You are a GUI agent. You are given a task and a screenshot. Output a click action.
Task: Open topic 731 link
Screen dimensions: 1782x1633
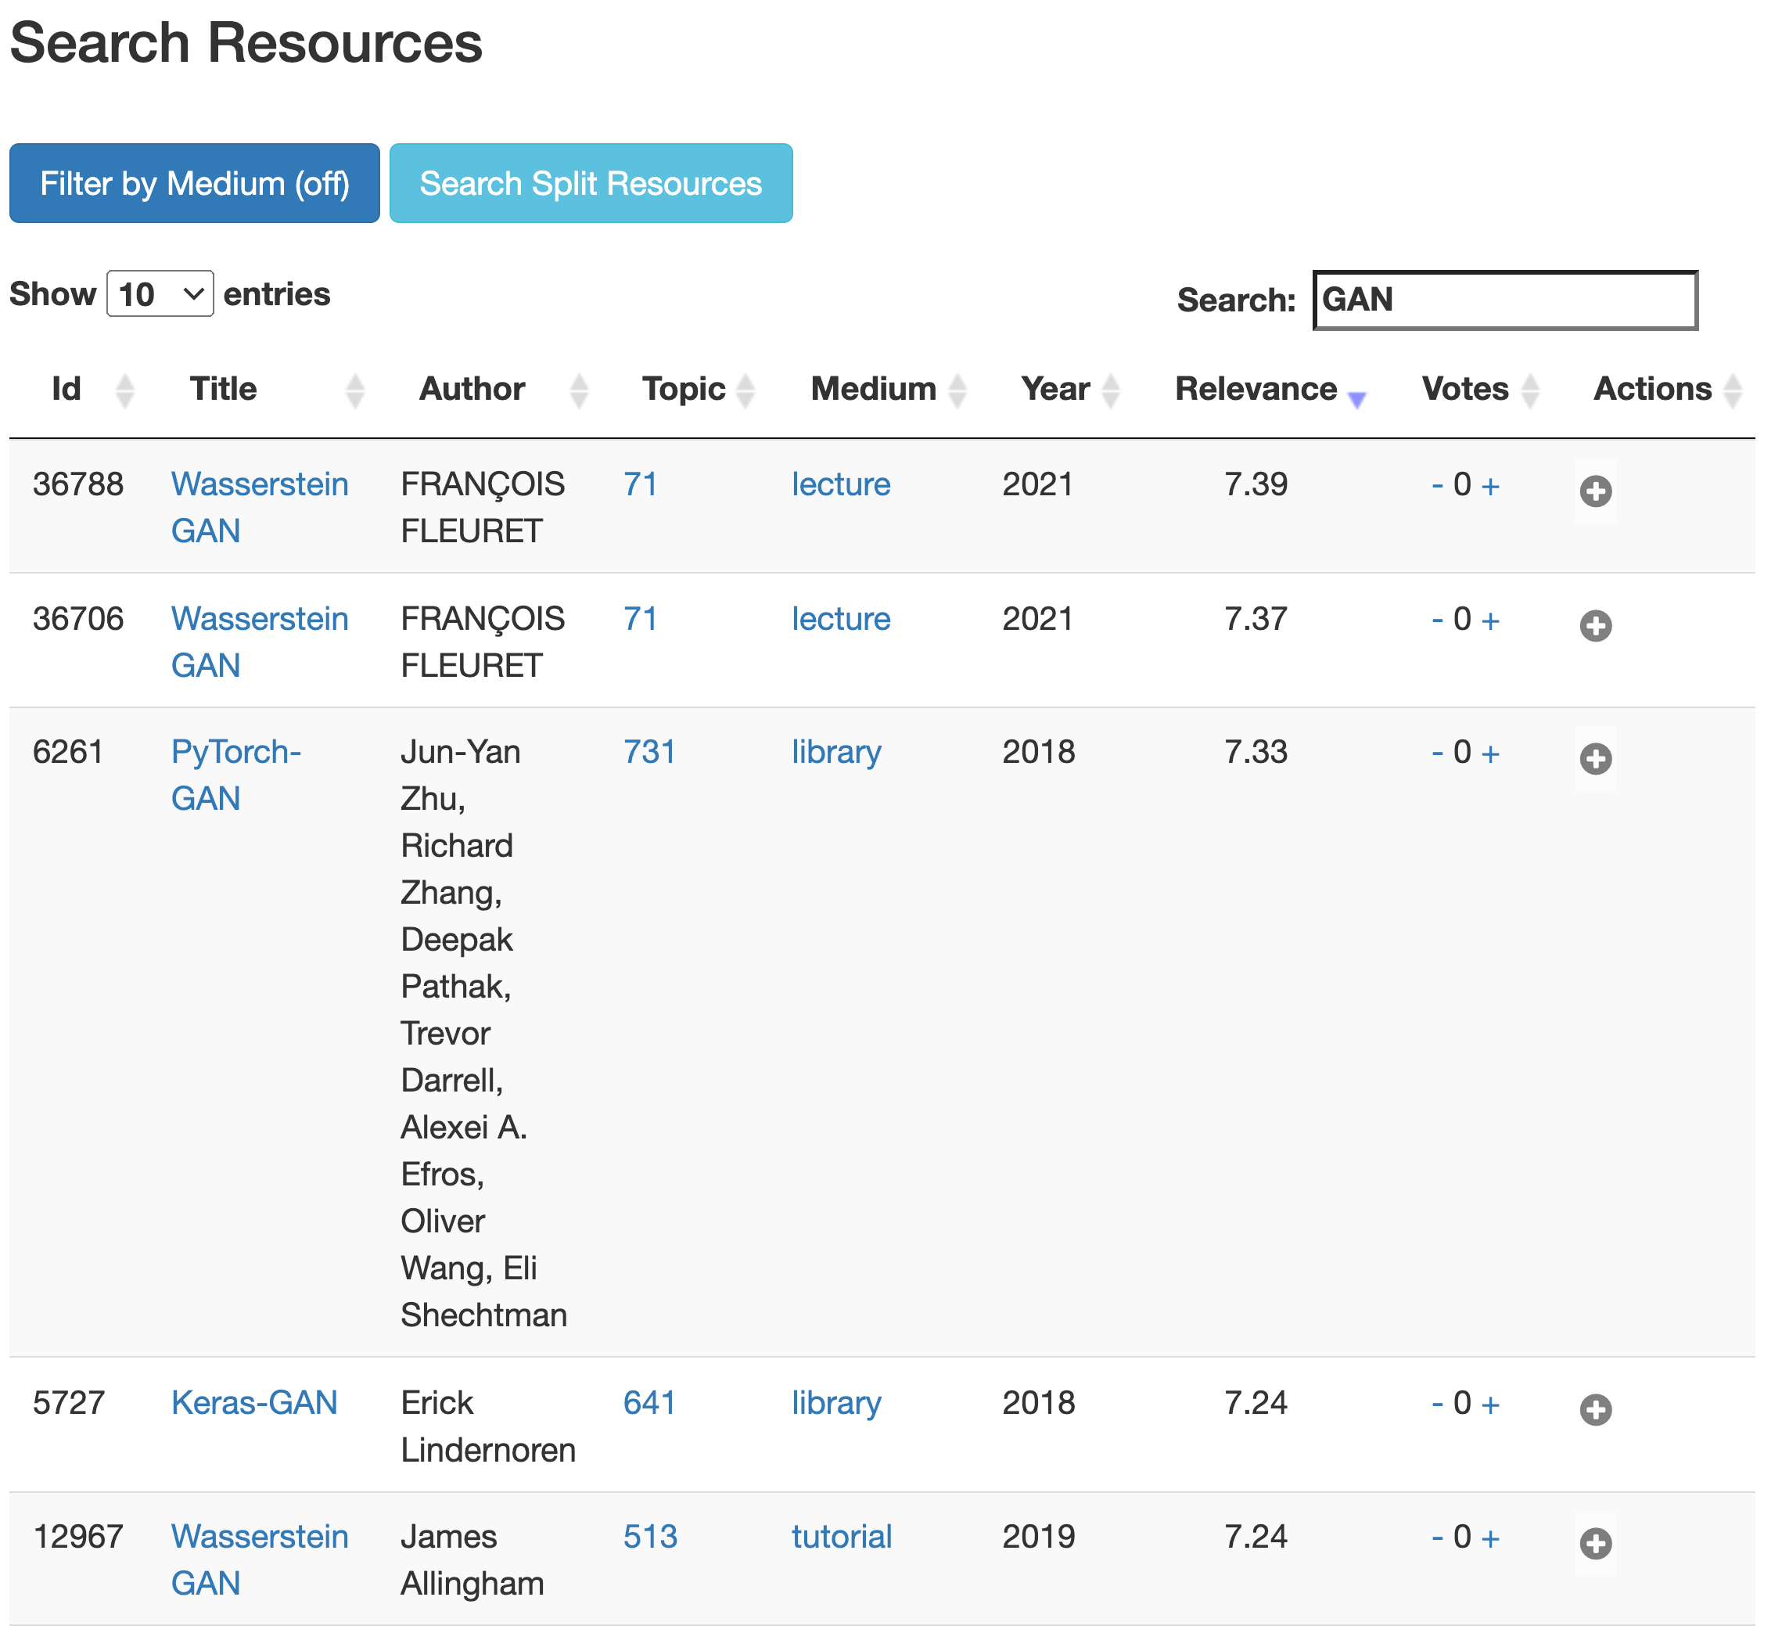click(650, 751)
